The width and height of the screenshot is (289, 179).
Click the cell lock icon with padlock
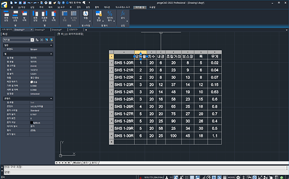[x=98, y=13]
